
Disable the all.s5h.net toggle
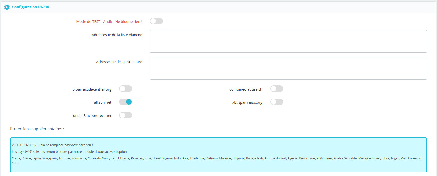[x=125, y=102]
